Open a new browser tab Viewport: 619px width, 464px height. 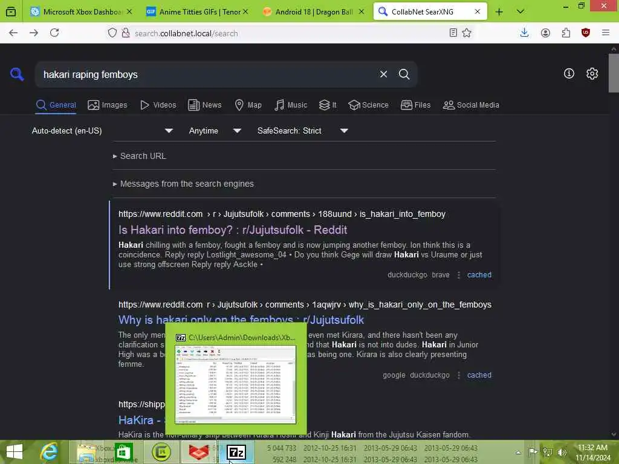(x=499, y=12)
